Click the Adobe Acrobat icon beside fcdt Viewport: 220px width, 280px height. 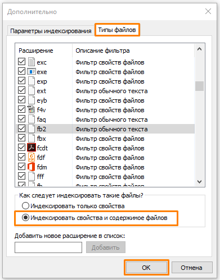click(32, 148)
